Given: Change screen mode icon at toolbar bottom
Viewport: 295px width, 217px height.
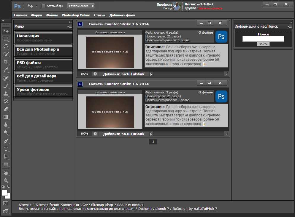Looking at the screenshot, I should pyautogui.click(x=6, y=211).
